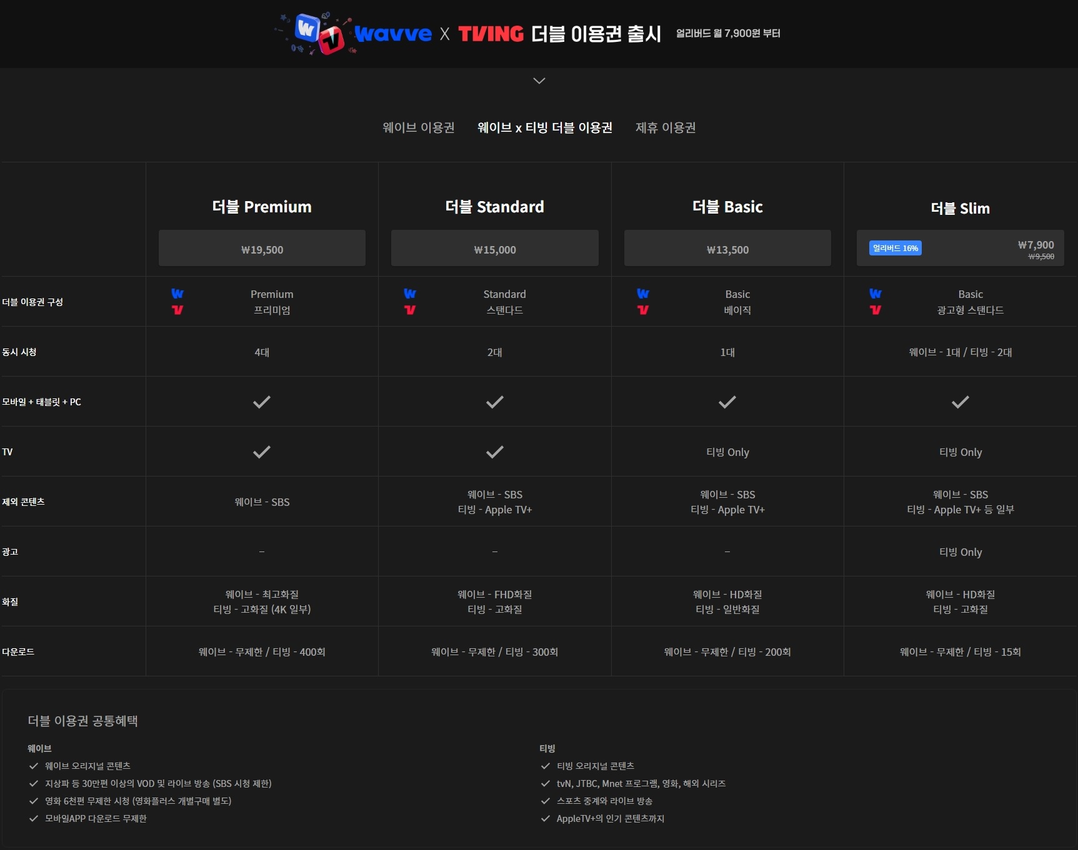Click checkmark beside 영화 6천편 무제한 시청

[34, 801]
